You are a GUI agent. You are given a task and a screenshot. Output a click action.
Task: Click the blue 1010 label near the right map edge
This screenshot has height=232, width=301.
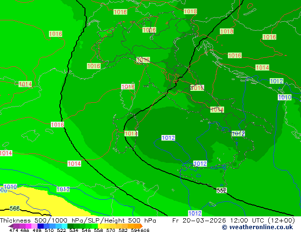coord(285,97)
